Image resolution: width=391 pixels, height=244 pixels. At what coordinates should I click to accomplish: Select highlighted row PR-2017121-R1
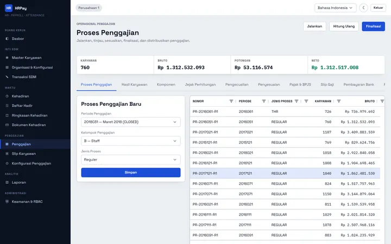(285, 174)
